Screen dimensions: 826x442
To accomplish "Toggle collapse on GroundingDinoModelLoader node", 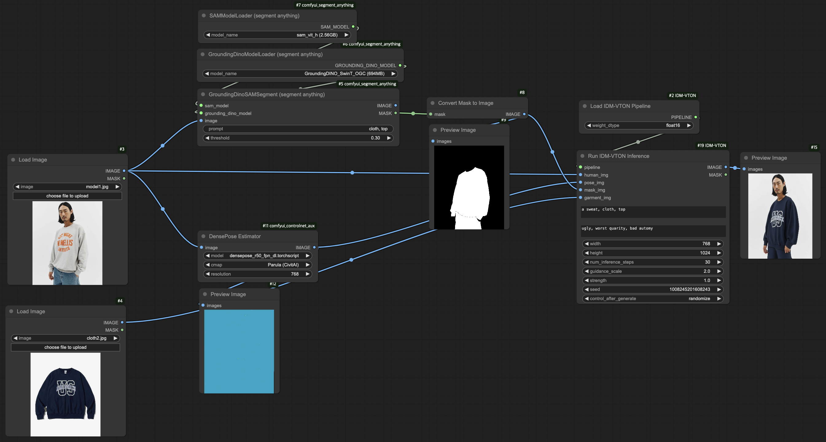I will click(x=203, y=54).
